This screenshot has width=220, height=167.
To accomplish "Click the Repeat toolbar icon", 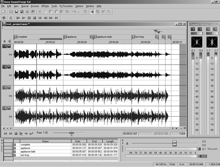I will tap(85, 11).
